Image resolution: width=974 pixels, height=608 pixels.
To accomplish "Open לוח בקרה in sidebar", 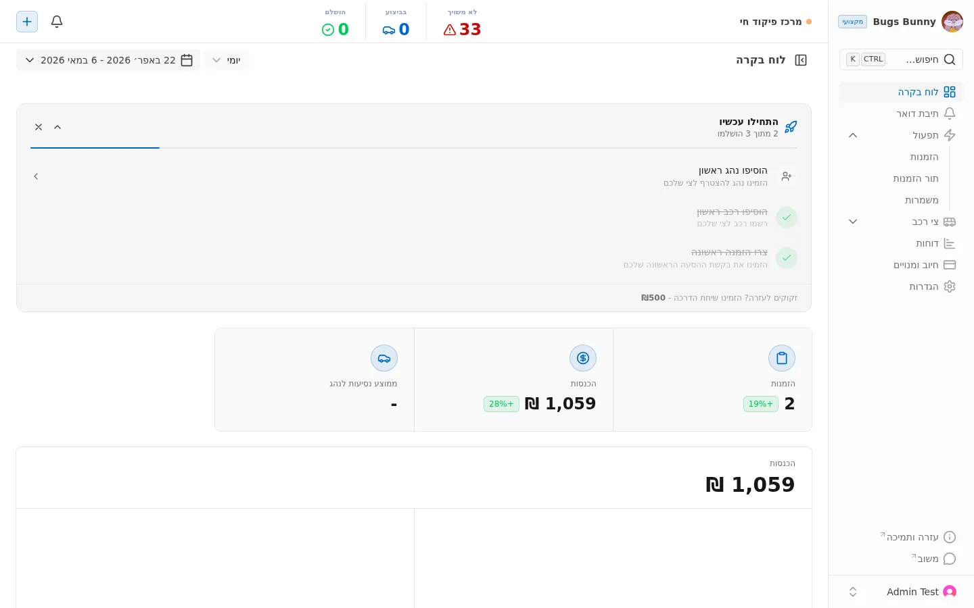I will (x=901, y=92).
